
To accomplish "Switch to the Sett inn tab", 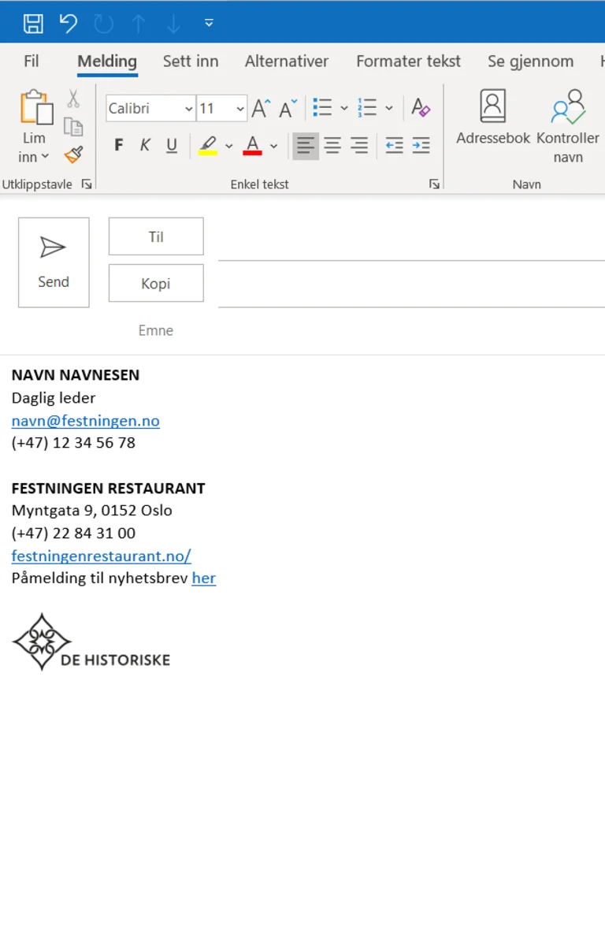I will coord(191,61).
